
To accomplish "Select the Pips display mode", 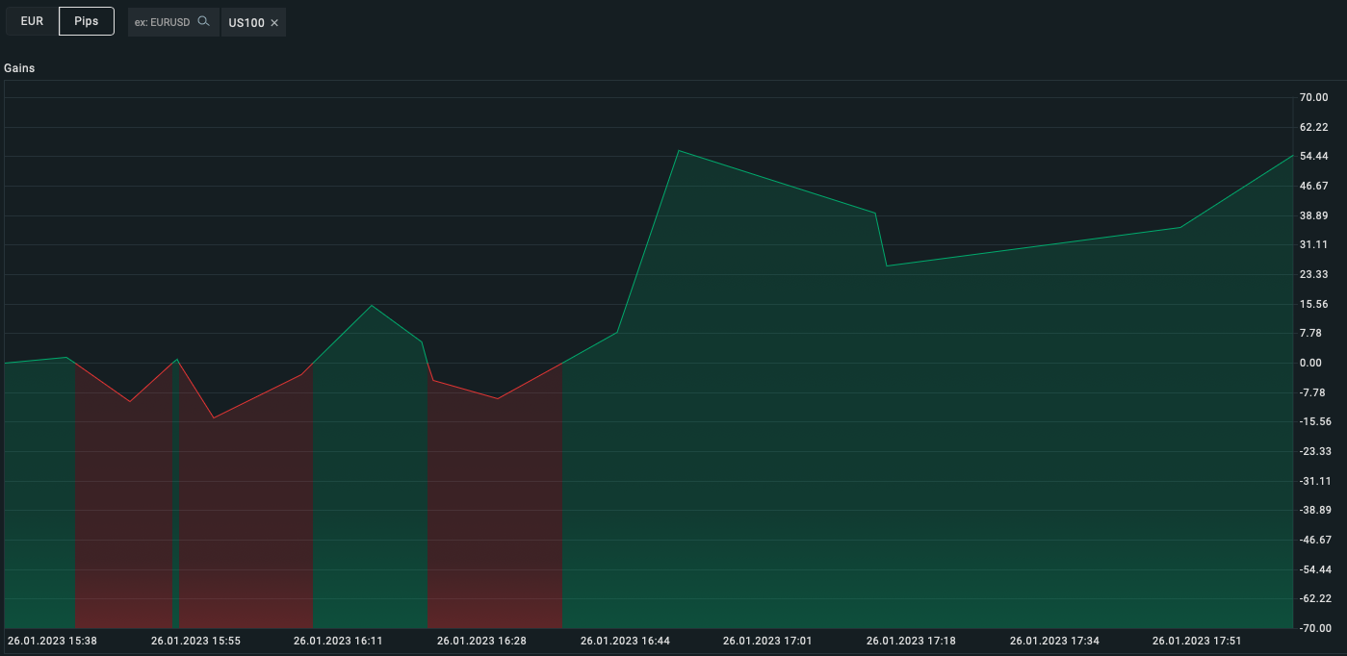I will tap(87, 21).
